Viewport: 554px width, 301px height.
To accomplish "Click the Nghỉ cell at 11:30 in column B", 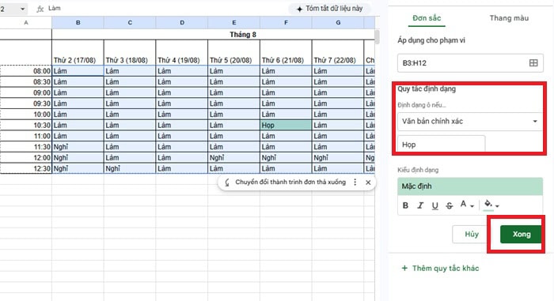I will [x=78, y=147].
